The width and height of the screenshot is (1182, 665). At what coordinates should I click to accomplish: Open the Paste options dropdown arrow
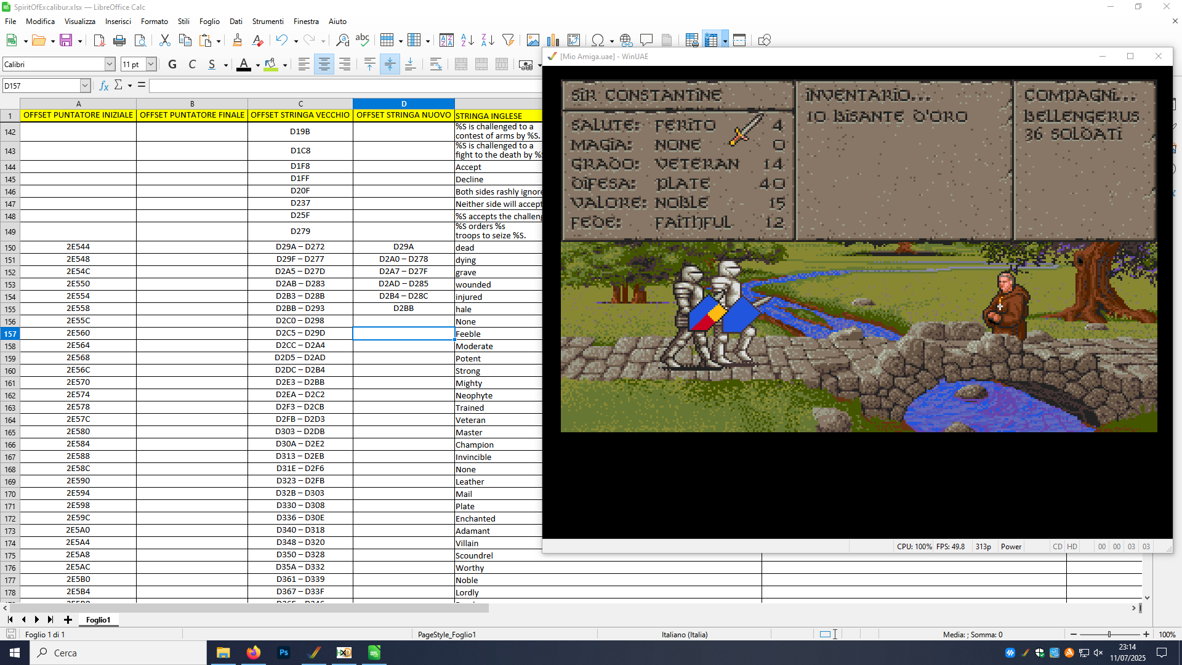coord(219,41)
